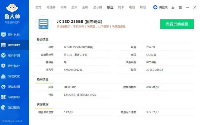
Task: Click the model value JK SSD 256GB
Action: [x=155, y=70]
